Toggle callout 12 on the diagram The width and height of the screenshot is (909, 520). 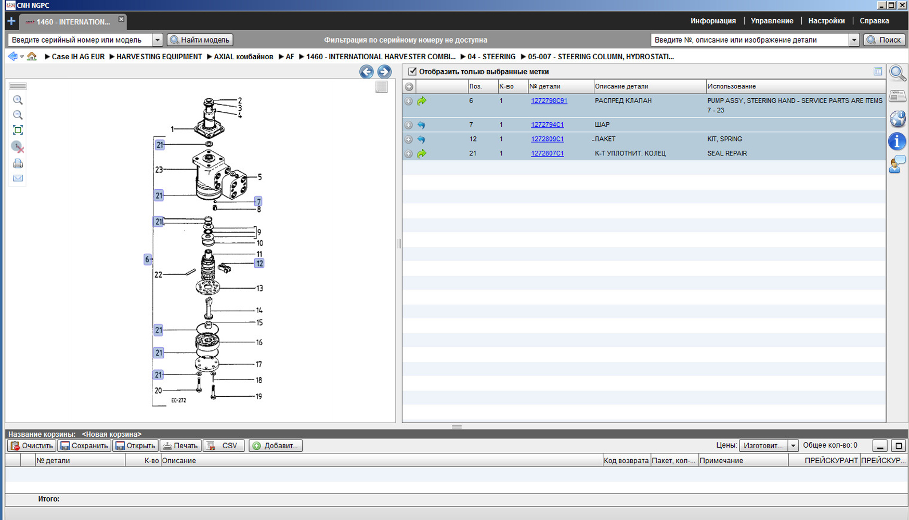point(259,264)
